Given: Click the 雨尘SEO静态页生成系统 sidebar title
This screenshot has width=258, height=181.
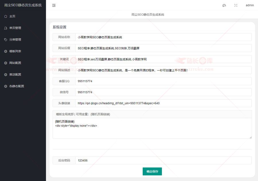Looking at the screenshot, I should 23,5.
